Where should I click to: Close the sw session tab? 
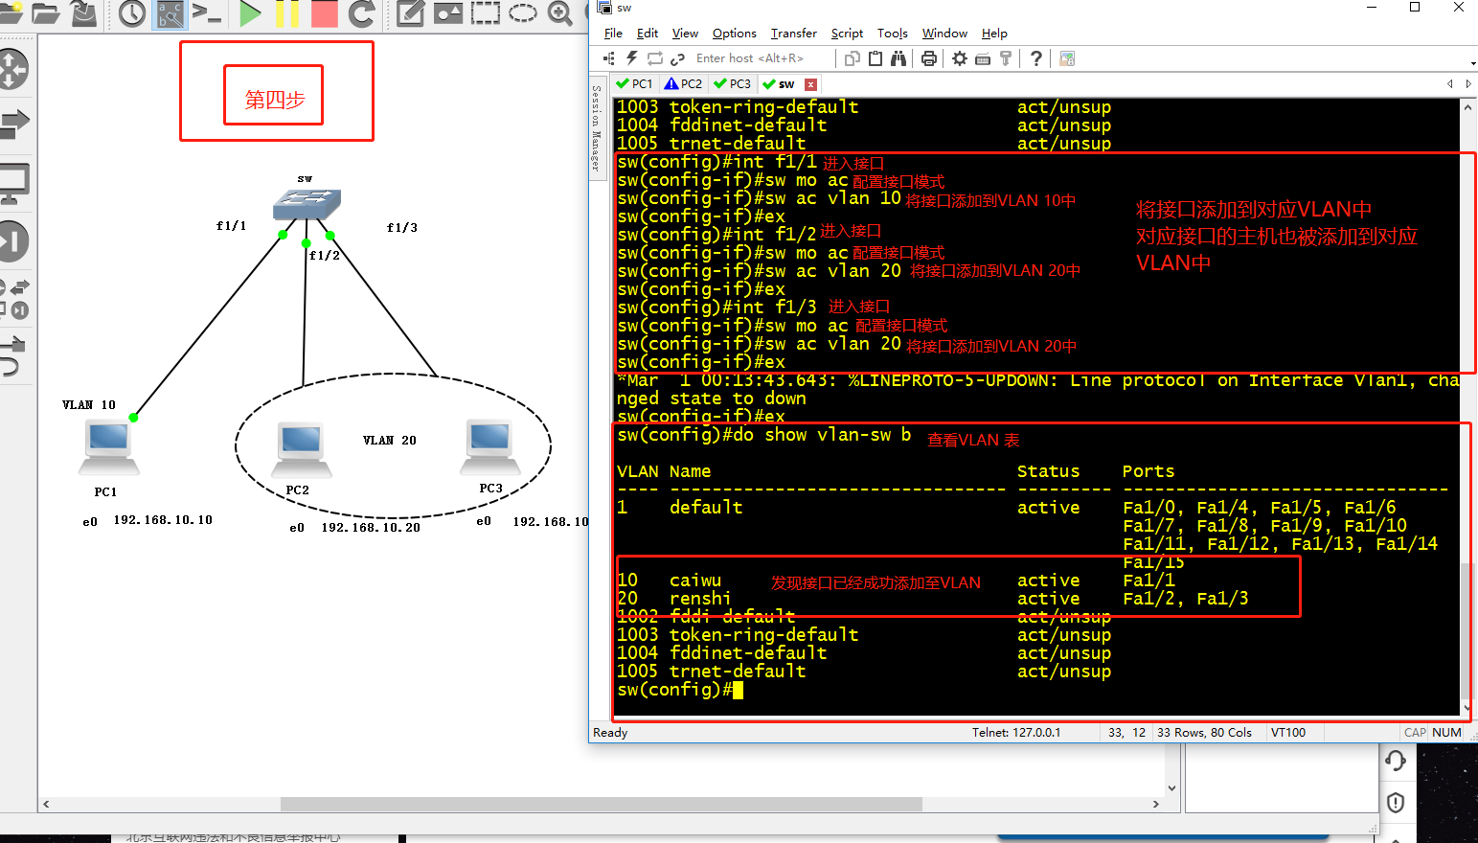(810, 84)
